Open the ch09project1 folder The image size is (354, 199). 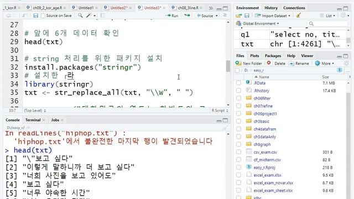click(x=265, y=113)
